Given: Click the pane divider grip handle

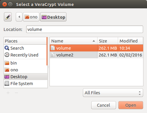Looking at the screenshot, I should [49, 67].
